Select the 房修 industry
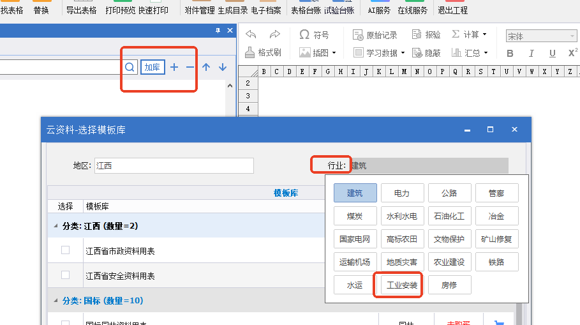Image resolution: width=580 pixels, height=325 pixels. (449, 285)
